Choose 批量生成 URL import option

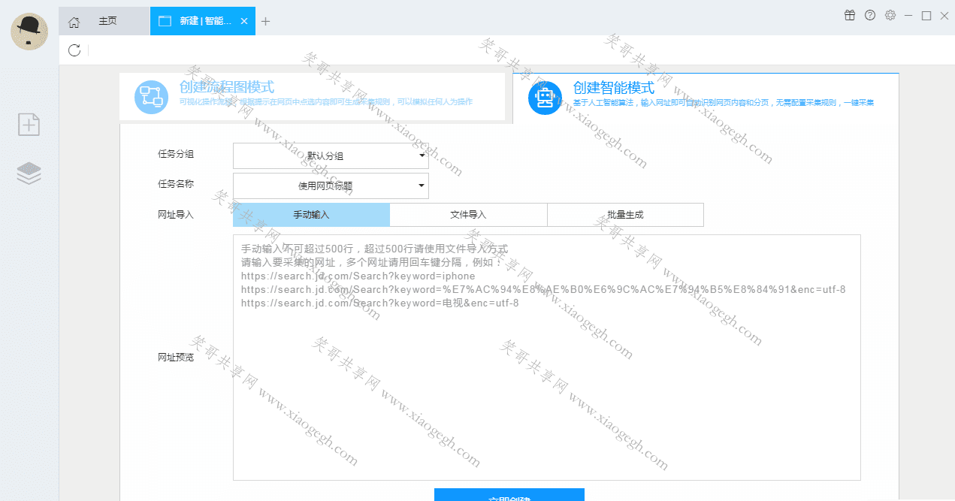(625, 215)
